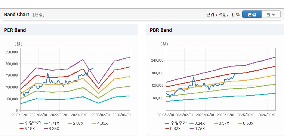
Task: Switch to the 별도 separate view
Action: (x=271, y=15)
